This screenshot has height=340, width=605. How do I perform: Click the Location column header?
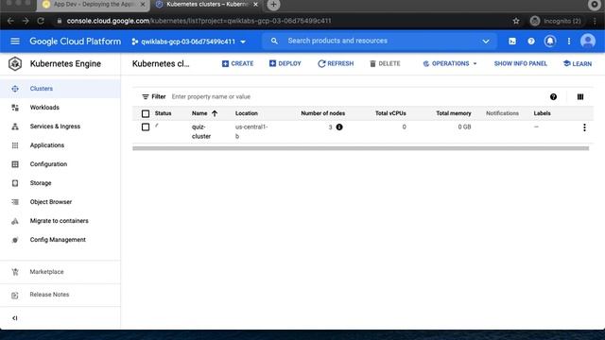pos(246,113)
